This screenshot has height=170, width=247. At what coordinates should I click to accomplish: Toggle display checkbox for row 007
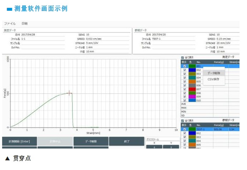click(185, 89)
